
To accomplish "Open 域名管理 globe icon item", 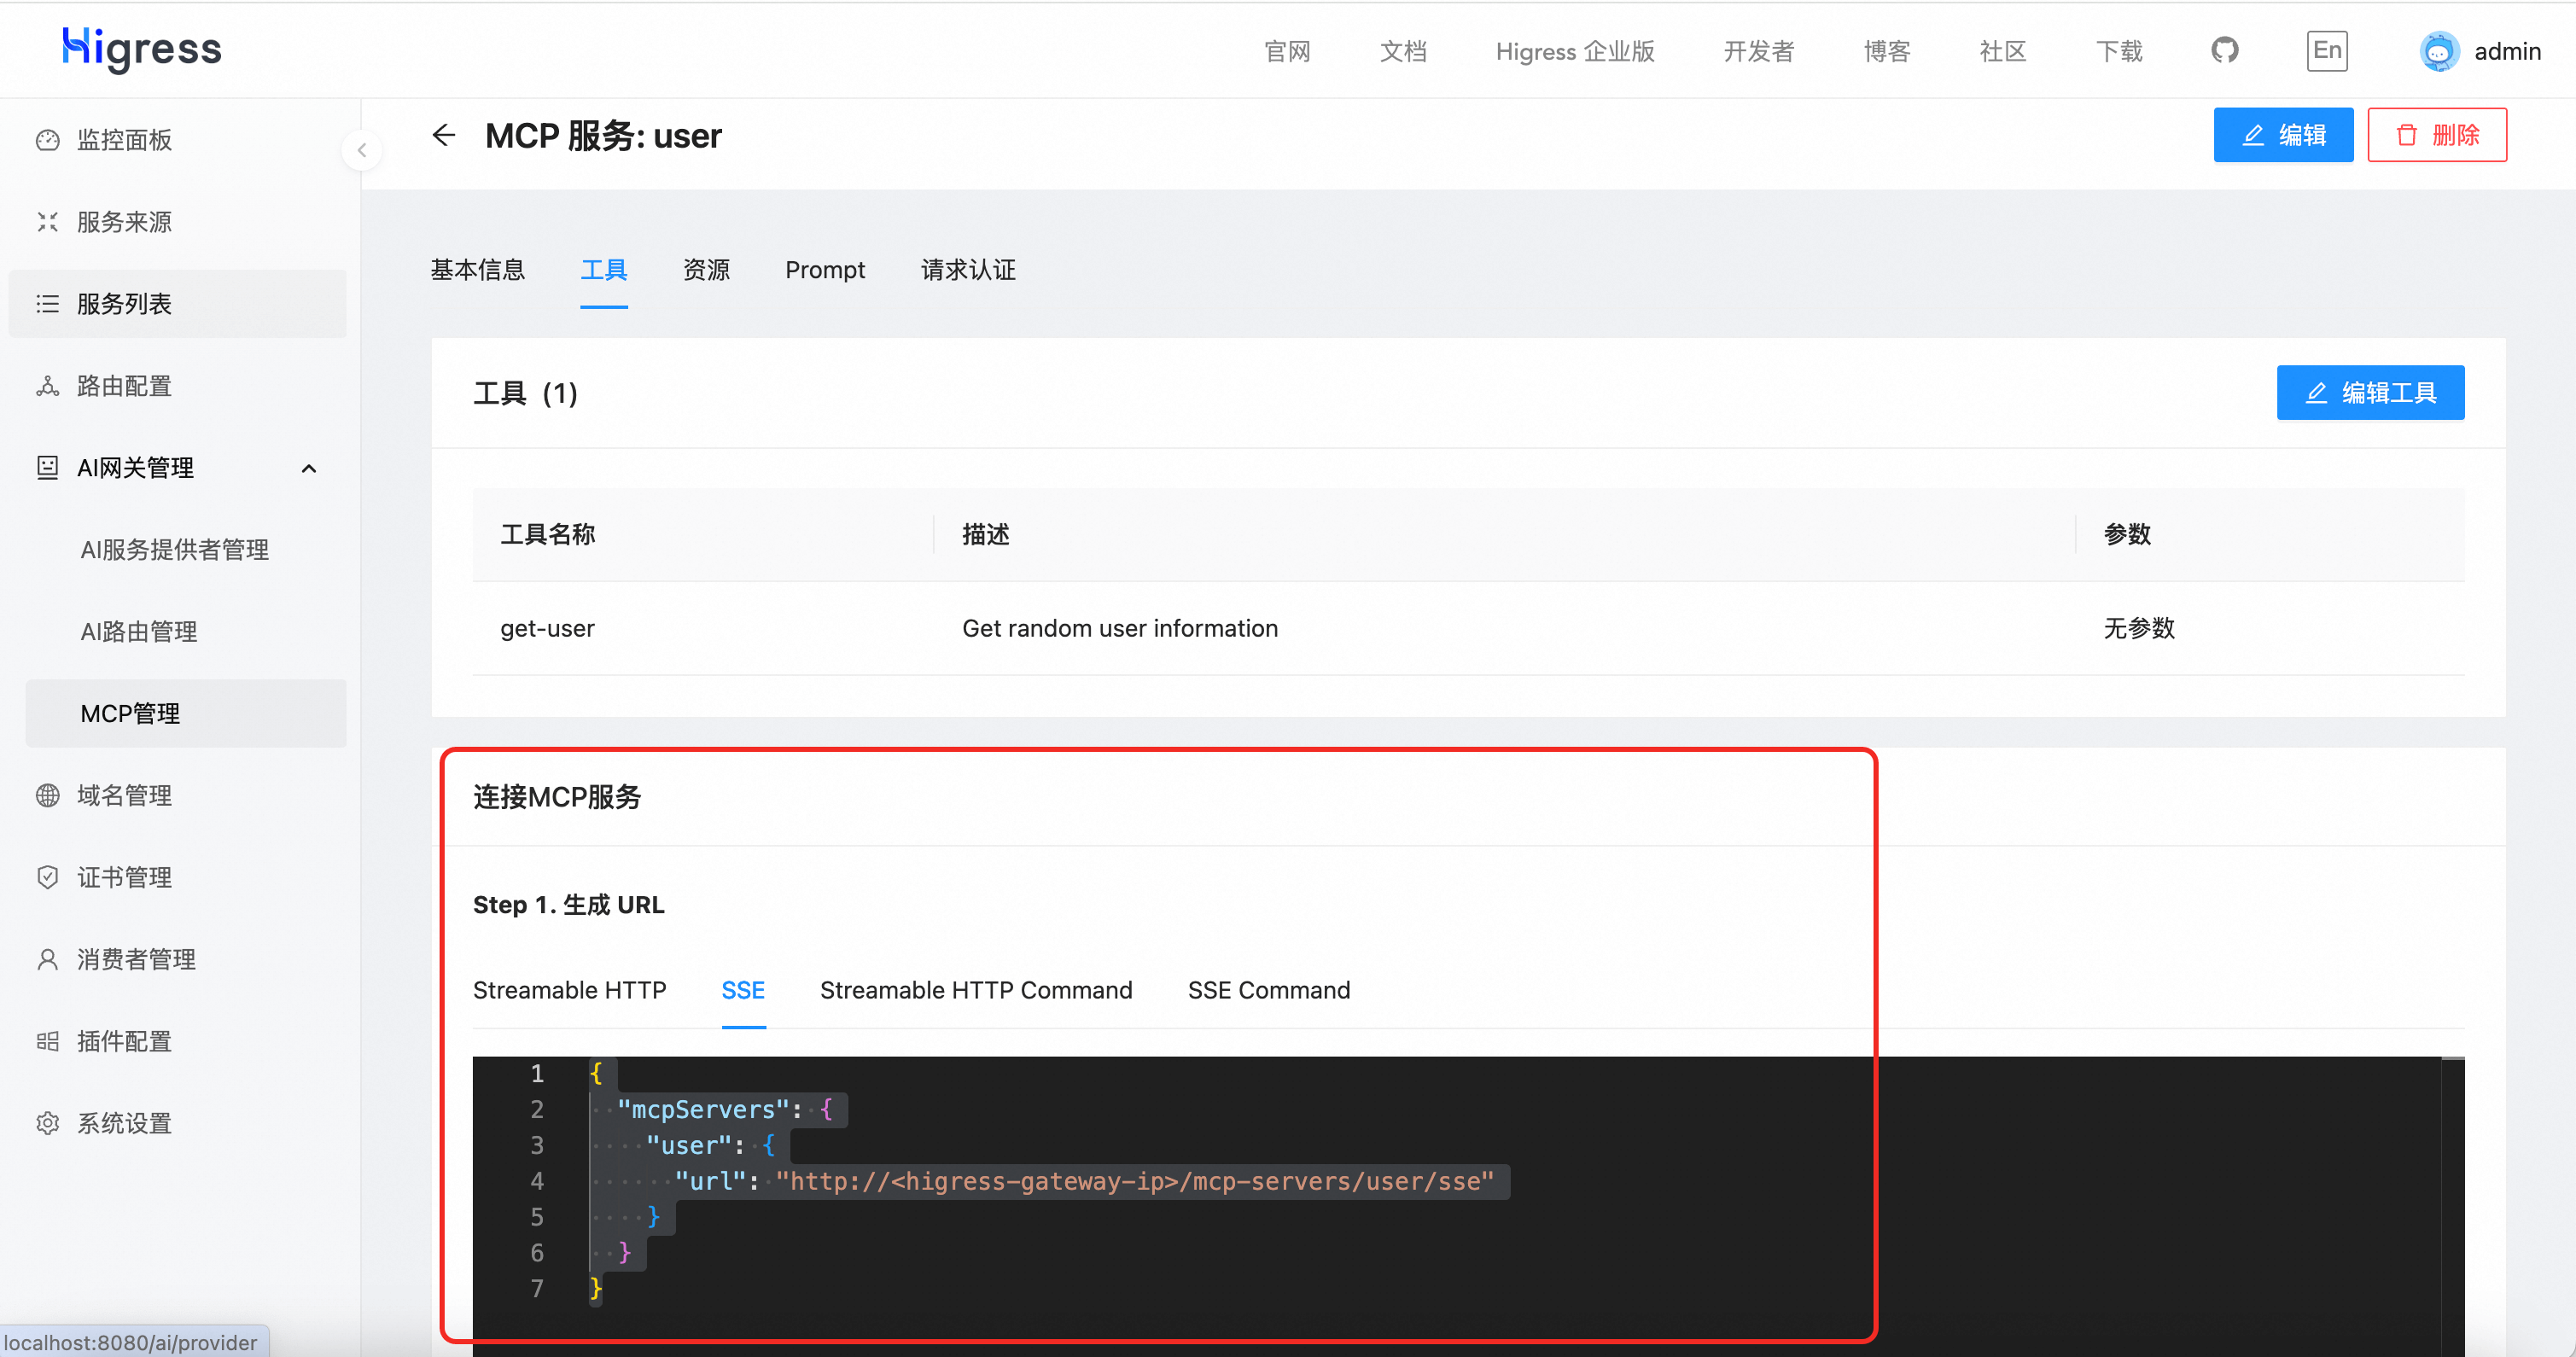I will [48, 795].
